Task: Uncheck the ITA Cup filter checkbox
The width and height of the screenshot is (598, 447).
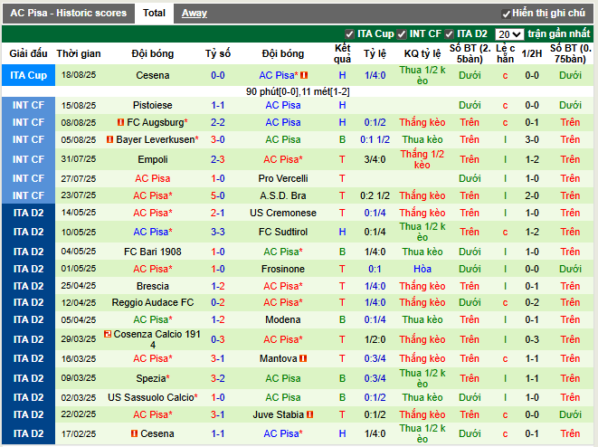Action: pos(349,34)
